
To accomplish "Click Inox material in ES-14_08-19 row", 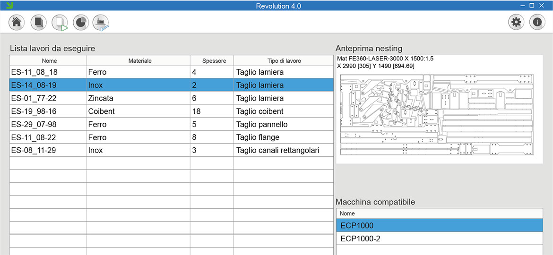I will coord(138,85).
